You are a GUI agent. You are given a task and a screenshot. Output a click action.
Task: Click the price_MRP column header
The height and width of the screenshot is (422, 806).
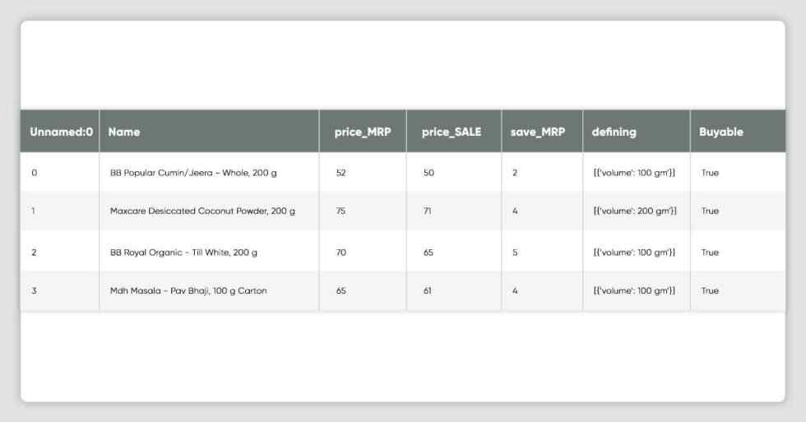click(x=363, y=132)
